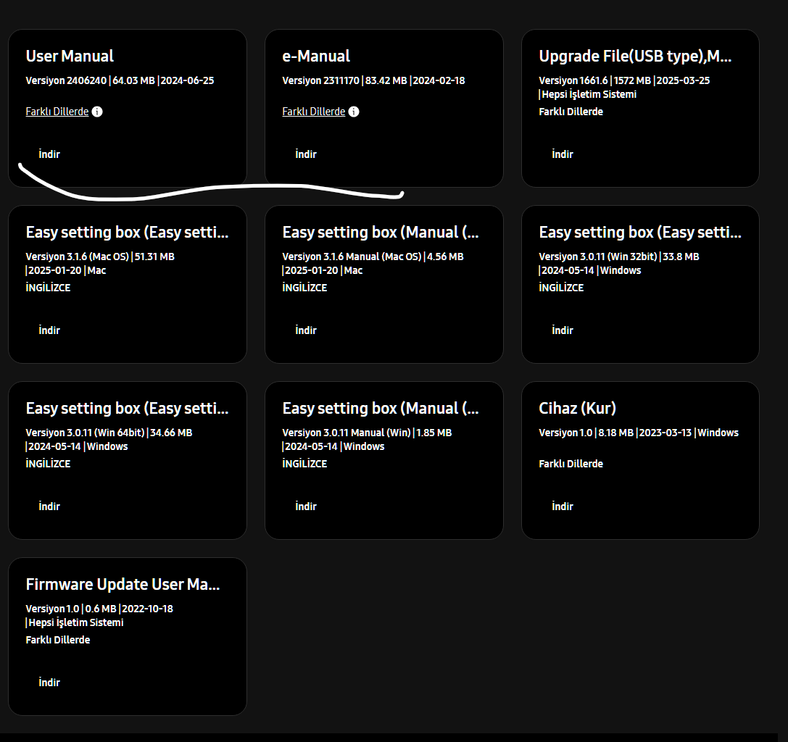Download the 51.31 MB Mac OS Easy setting box

[49, 330]
